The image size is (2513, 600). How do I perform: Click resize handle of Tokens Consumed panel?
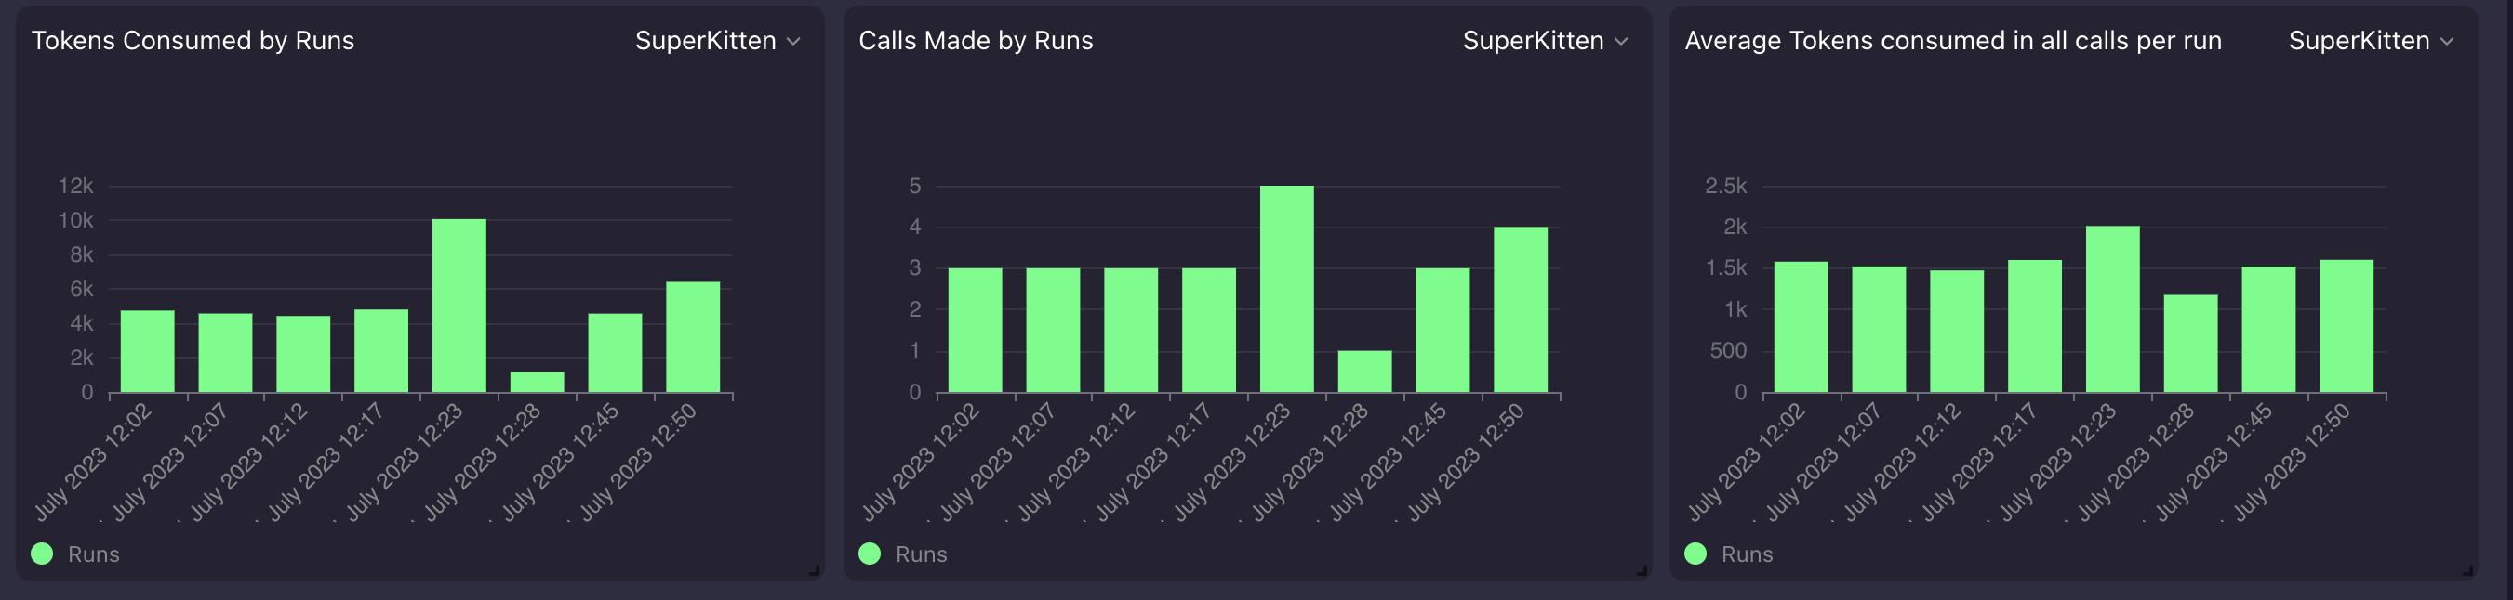(815, 571)
